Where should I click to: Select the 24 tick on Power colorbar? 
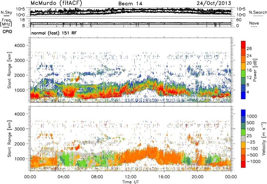(x=249, y=56)
